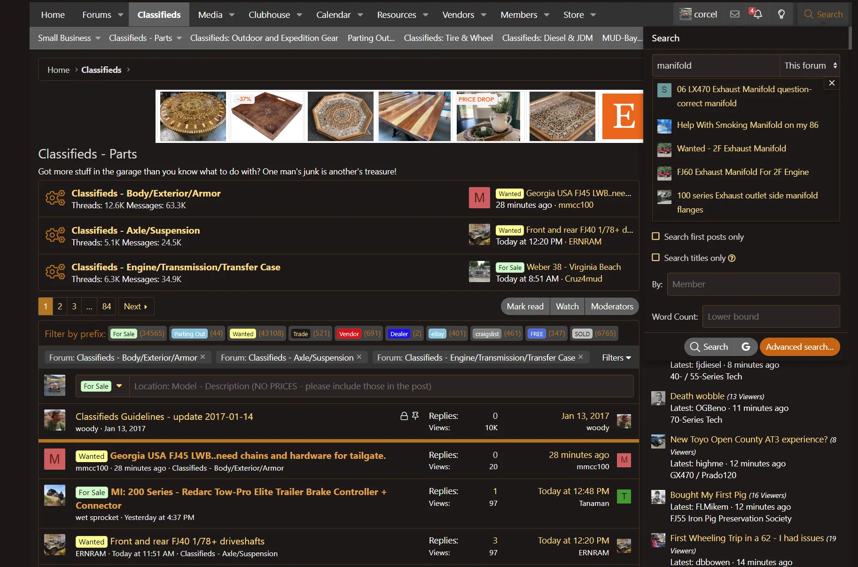Open the Clubhouse menu
Viewport: 858px width, 567px height.
(x=275, y=15)
